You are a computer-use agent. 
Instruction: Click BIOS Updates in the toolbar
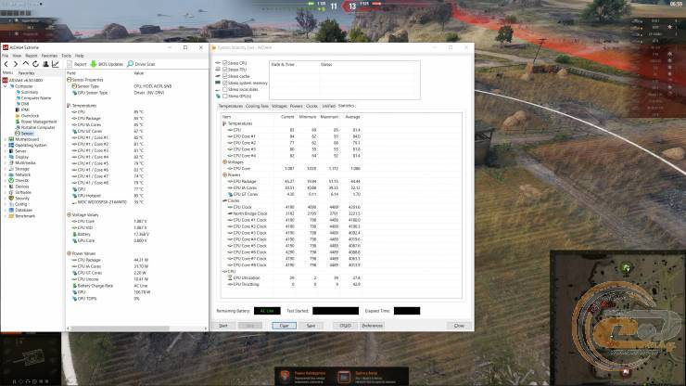107,64
